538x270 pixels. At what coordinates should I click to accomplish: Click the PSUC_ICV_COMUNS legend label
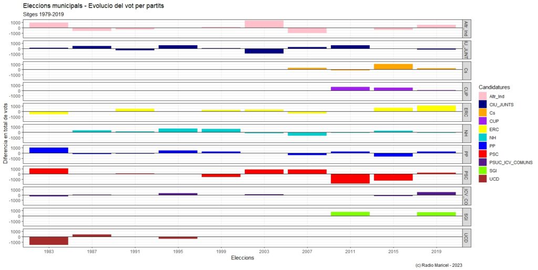pyautogui.click(x=512, y=162)
